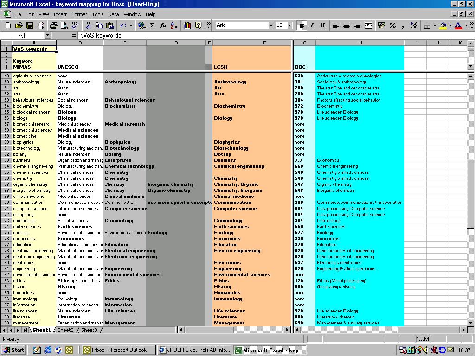This screenshot has width=475, height=356.
Task: Click the Insert Hyperlink globe icon
Action: (x=141, y=25)
